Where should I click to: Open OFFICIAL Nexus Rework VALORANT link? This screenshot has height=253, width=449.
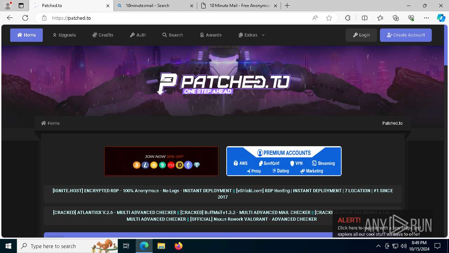click(x=253, y=219)
